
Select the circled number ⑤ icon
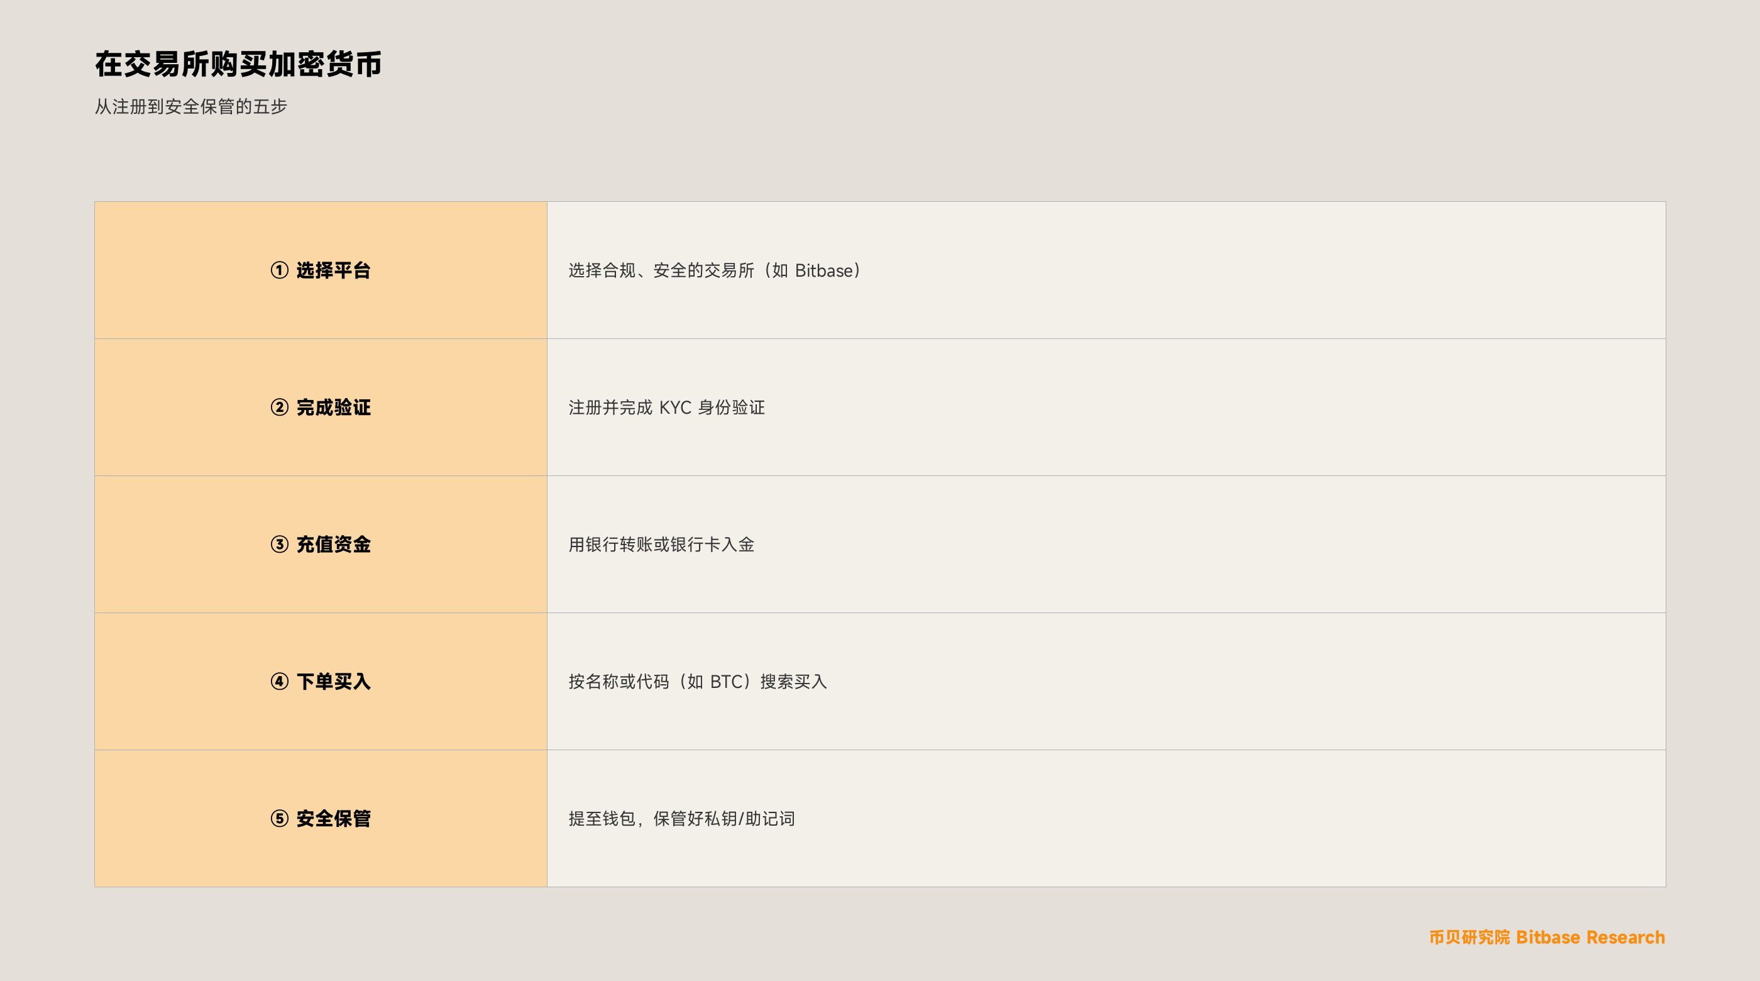pyautogui.click(x=280, y=818)
